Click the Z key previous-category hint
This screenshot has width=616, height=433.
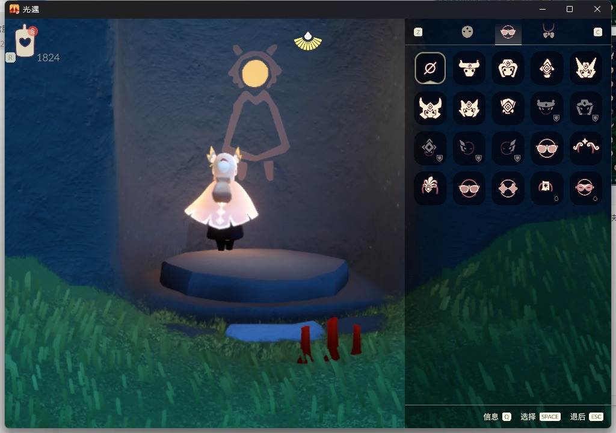[418, 32]
